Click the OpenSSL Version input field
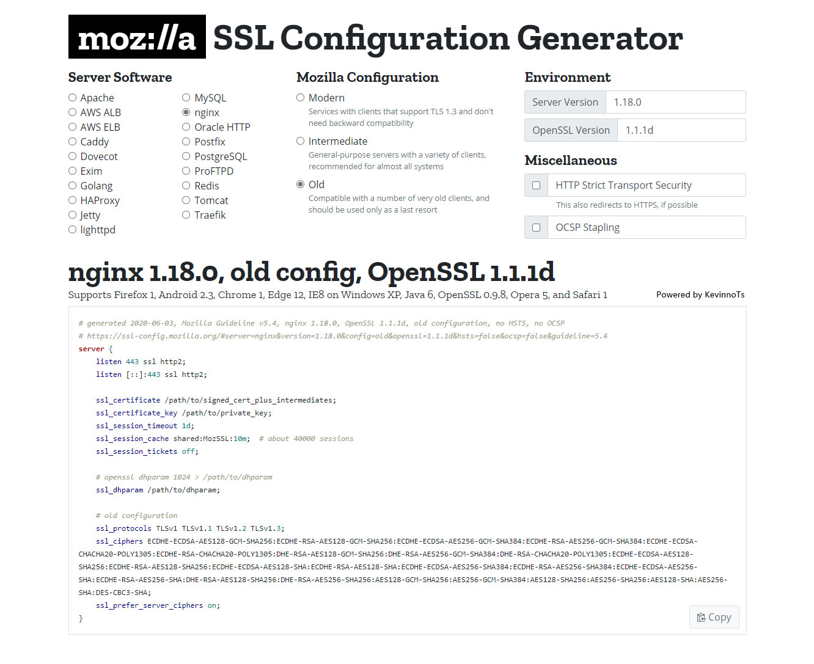 (681, 130)
